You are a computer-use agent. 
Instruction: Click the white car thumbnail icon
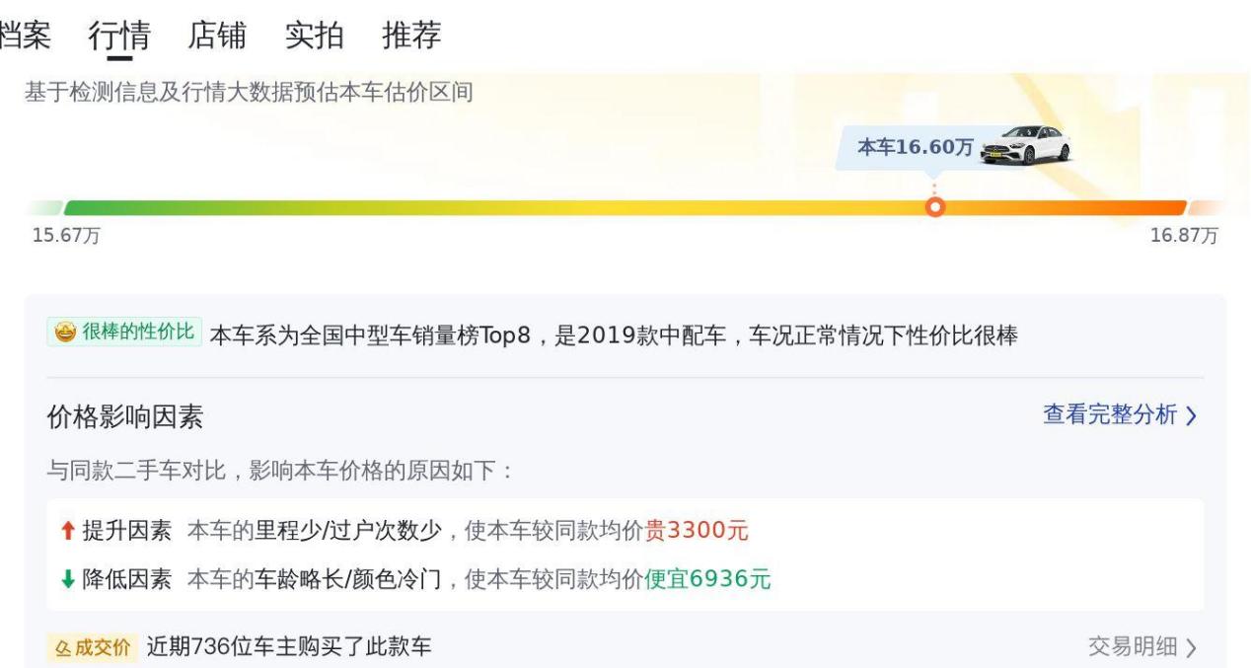[x=1026, y=146]
